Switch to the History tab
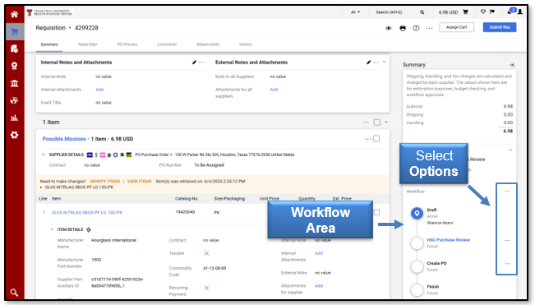The width and height of the screenshot is (535, 305). pos(246,44)
